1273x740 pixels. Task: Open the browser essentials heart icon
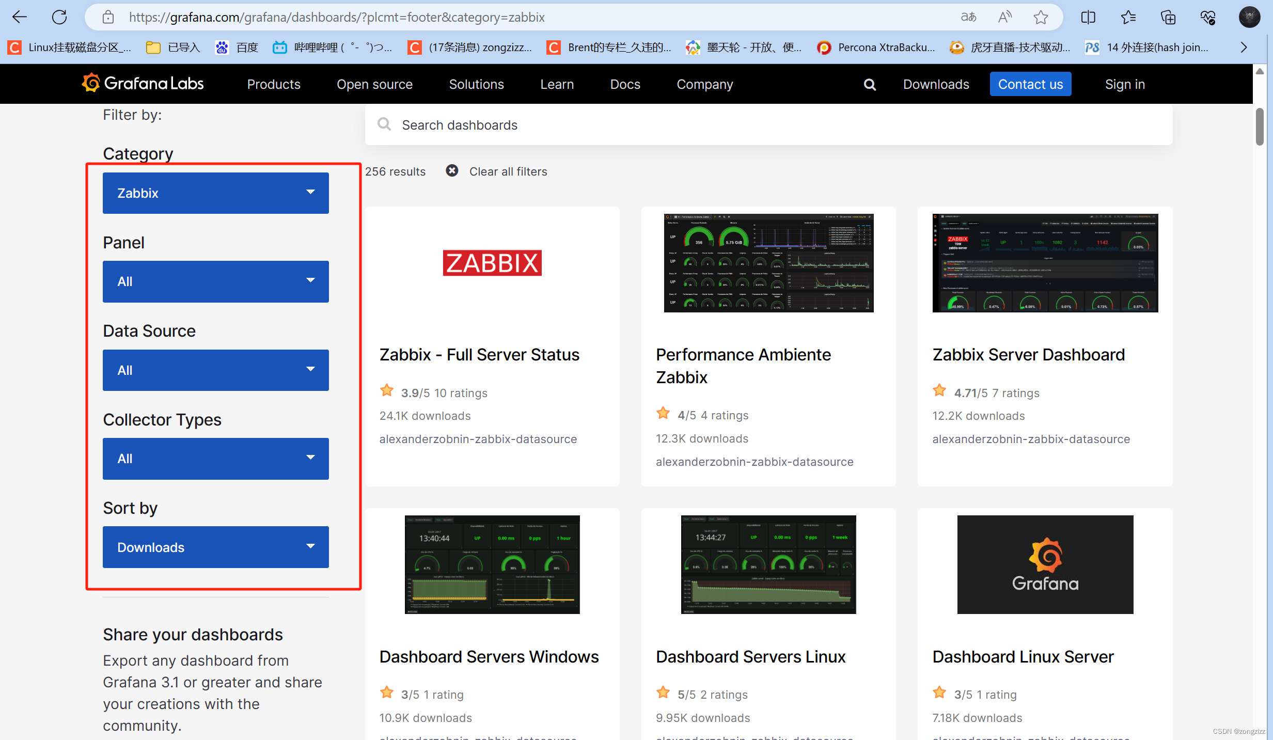1208,17
